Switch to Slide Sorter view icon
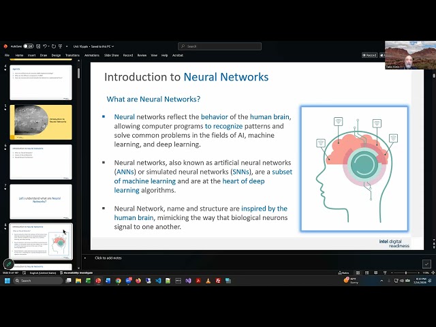This screenshot has height=327, width=436. coord(367,273)
